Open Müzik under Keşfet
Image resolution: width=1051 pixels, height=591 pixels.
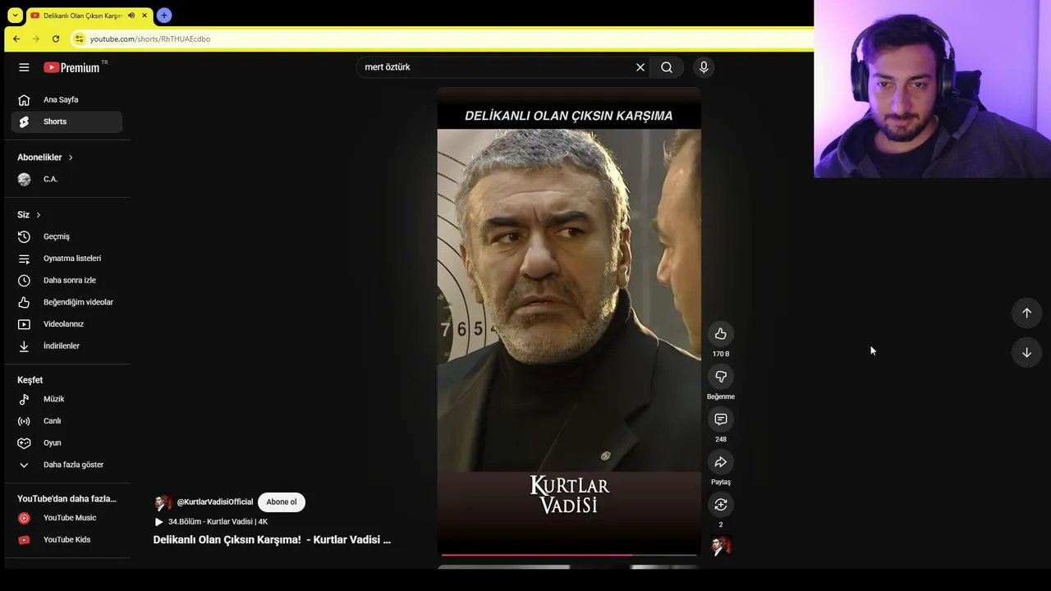point(67,399)
